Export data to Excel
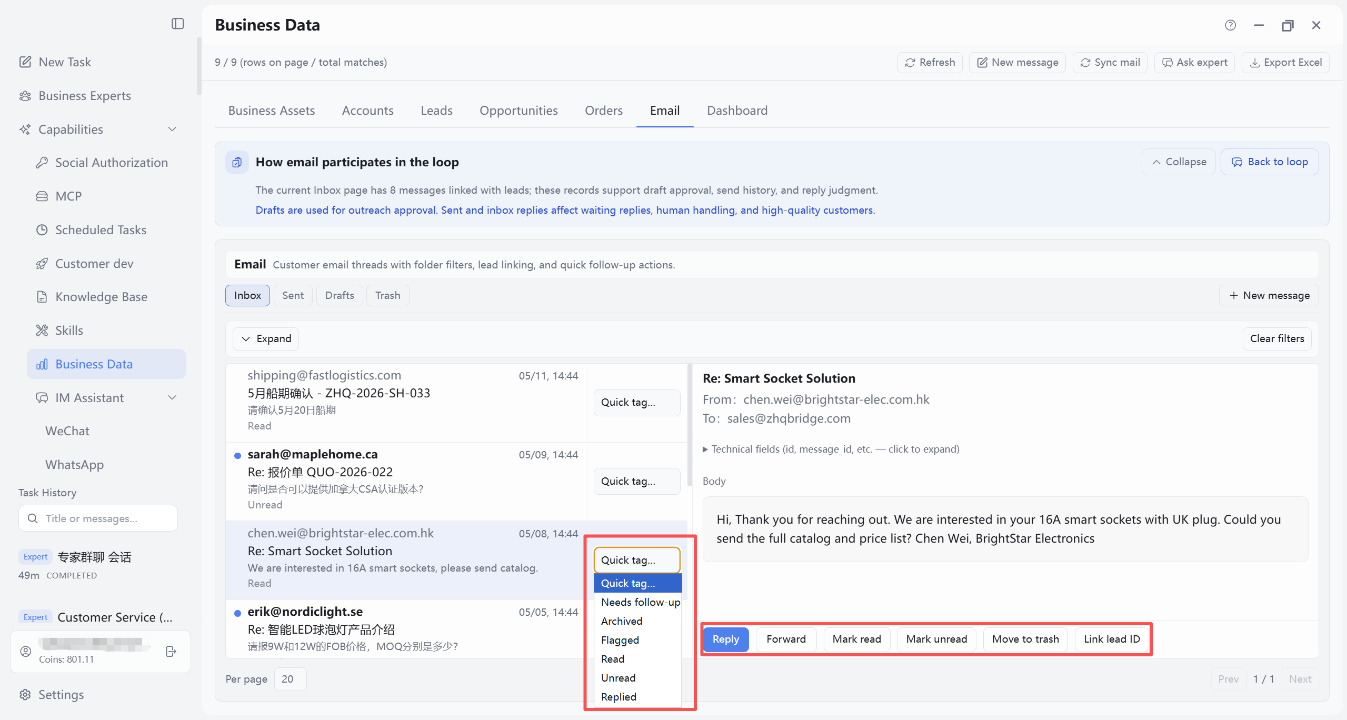 pyautogui.click(x=1285, y=63)
